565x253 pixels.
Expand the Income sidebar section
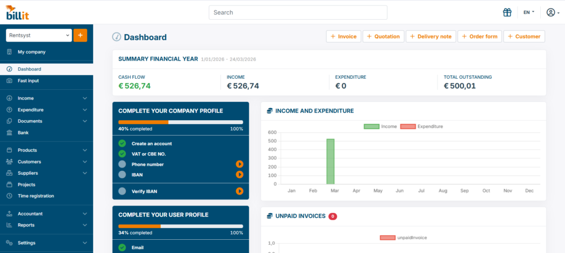coord(46,98)
